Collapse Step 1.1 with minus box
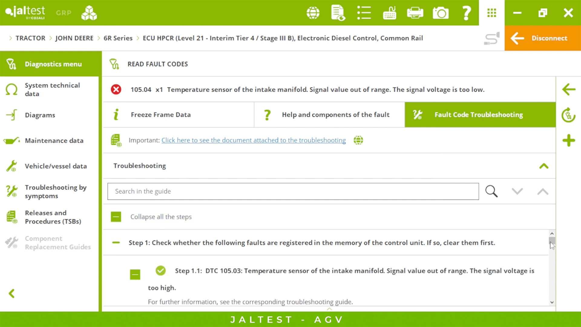The width and height of the screenshot is (581, 327). point(135,275)
